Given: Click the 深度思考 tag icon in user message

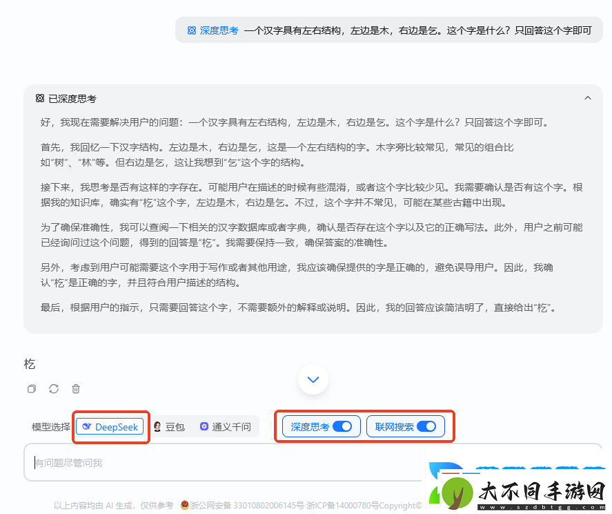Looking at the screenshot, I should coord(192,30).
